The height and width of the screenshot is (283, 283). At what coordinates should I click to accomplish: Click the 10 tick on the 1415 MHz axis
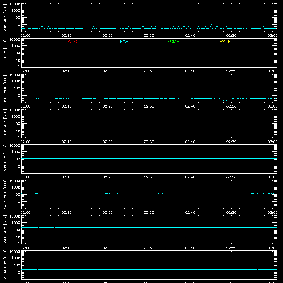coord(18,131)
